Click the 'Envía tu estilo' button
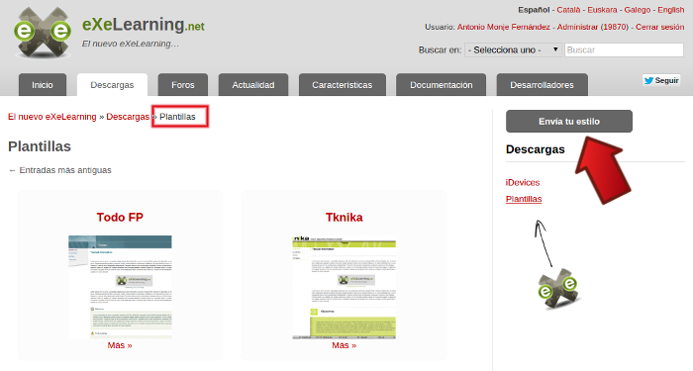This screenshot has width=693, height=371. coord(569,121)
